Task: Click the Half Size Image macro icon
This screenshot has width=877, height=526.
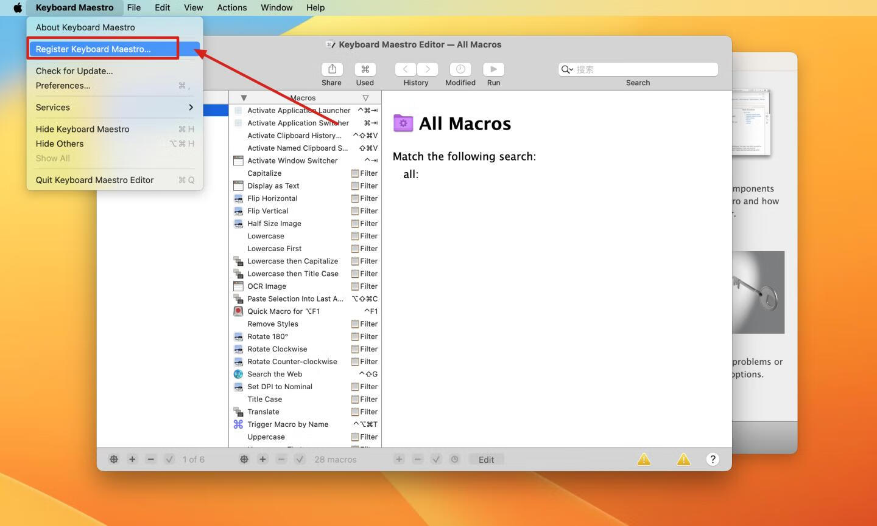Action: tap(238, 224)
